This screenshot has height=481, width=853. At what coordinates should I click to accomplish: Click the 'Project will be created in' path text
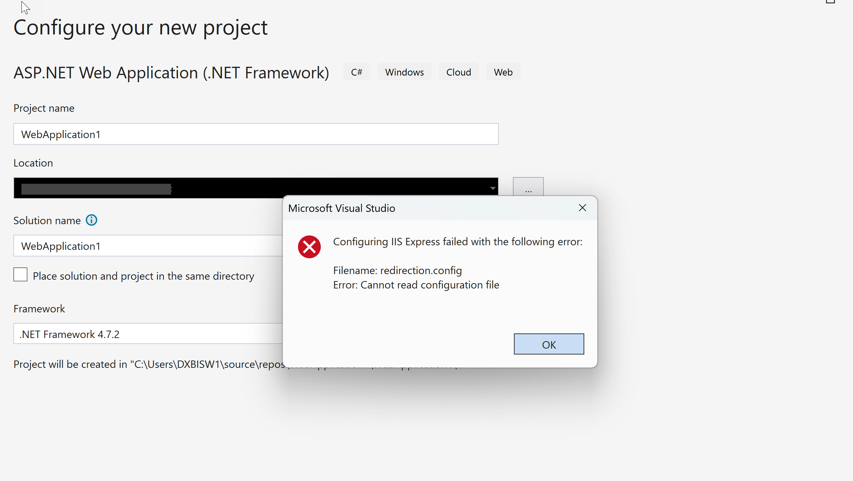tap(149, 364)
